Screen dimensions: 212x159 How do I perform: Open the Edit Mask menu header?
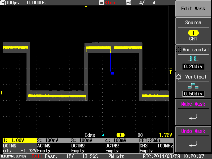pyautogui.click(x=193, y=9)
